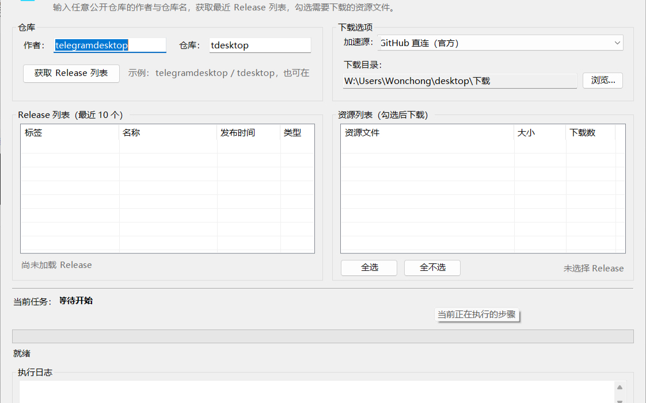
Task: Sort by the 大小 column header
Action: [539, 133]
